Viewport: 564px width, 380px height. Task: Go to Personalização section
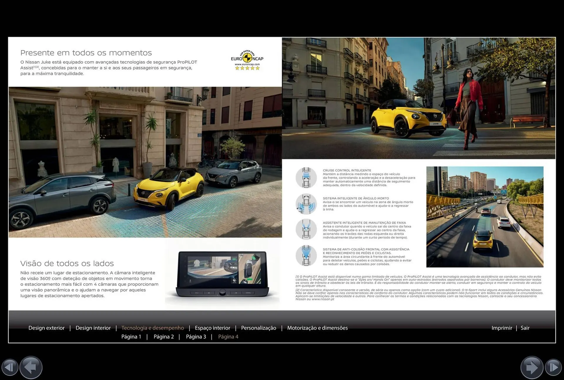[258, 328]
